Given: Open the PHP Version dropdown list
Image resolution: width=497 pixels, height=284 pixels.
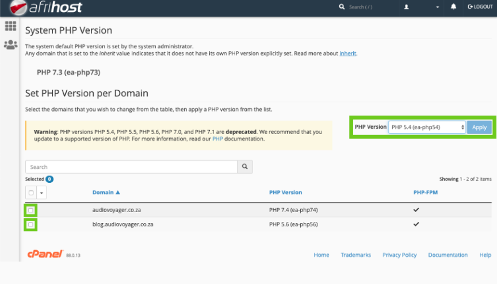Looking at the screenshot, I should pyautogui.click(x=427, y=127).
